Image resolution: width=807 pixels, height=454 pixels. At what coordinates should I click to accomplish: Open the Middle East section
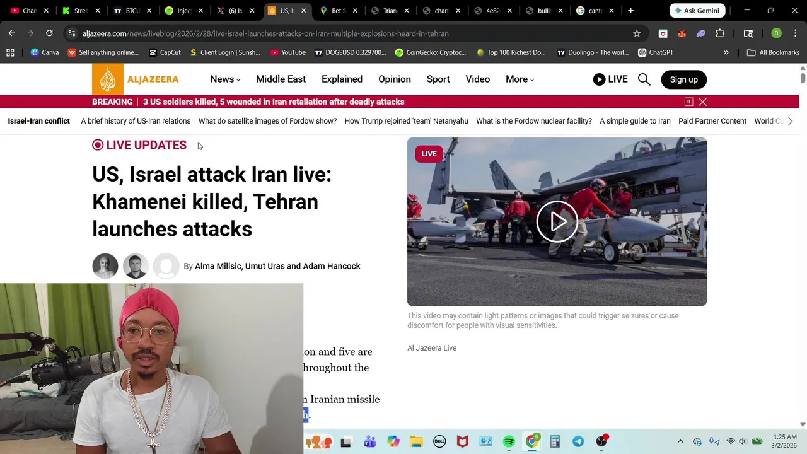[x=281, y=79]
